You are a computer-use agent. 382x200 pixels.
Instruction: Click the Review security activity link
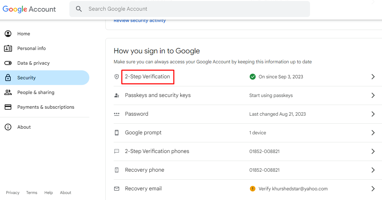140,21
